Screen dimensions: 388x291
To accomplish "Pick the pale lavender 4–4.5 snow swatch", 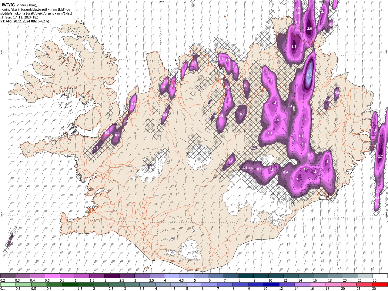I will coord(172,276).
